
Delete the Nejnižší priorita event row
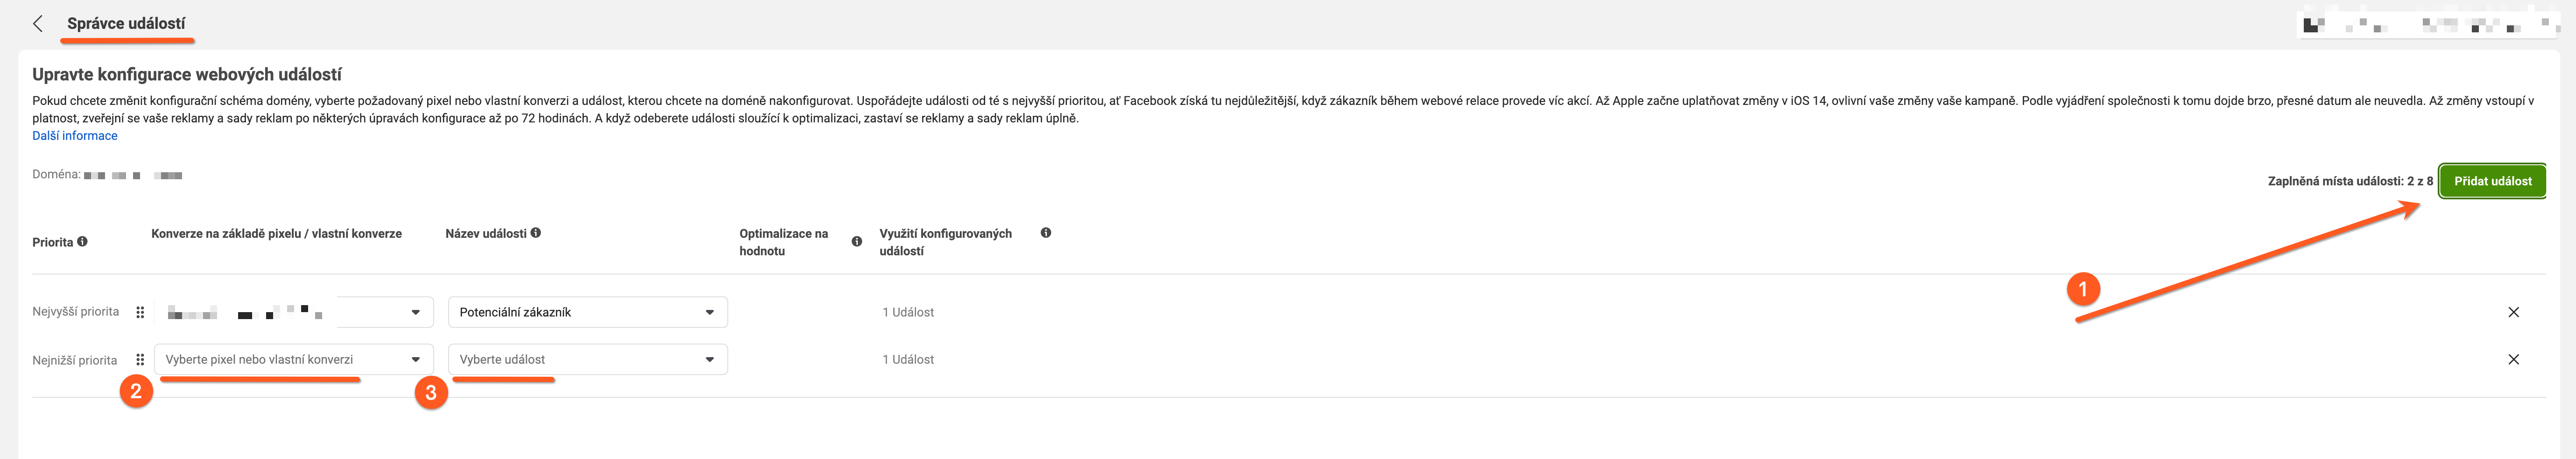[x=2513, y=359]
